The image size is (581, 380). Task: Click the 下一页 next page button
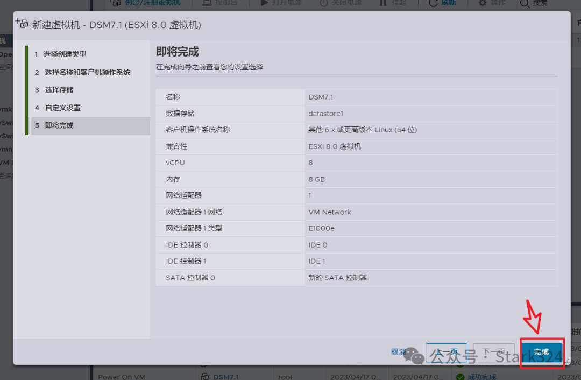[x=494, y=350]
